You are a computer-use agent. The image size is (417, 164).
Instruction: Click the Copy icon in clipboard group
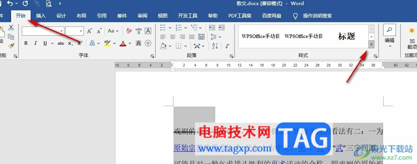tap(11, 37)
